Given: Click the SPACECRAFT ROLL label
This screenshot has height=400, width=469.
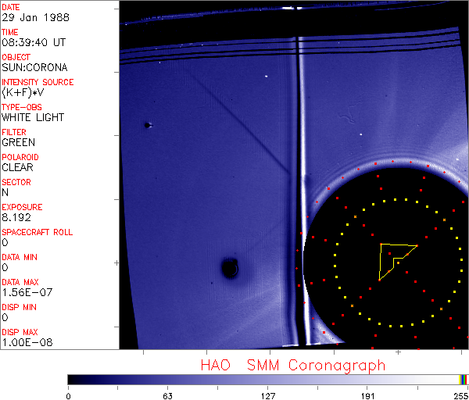Looking at the screenshot, I should point(37,232).
